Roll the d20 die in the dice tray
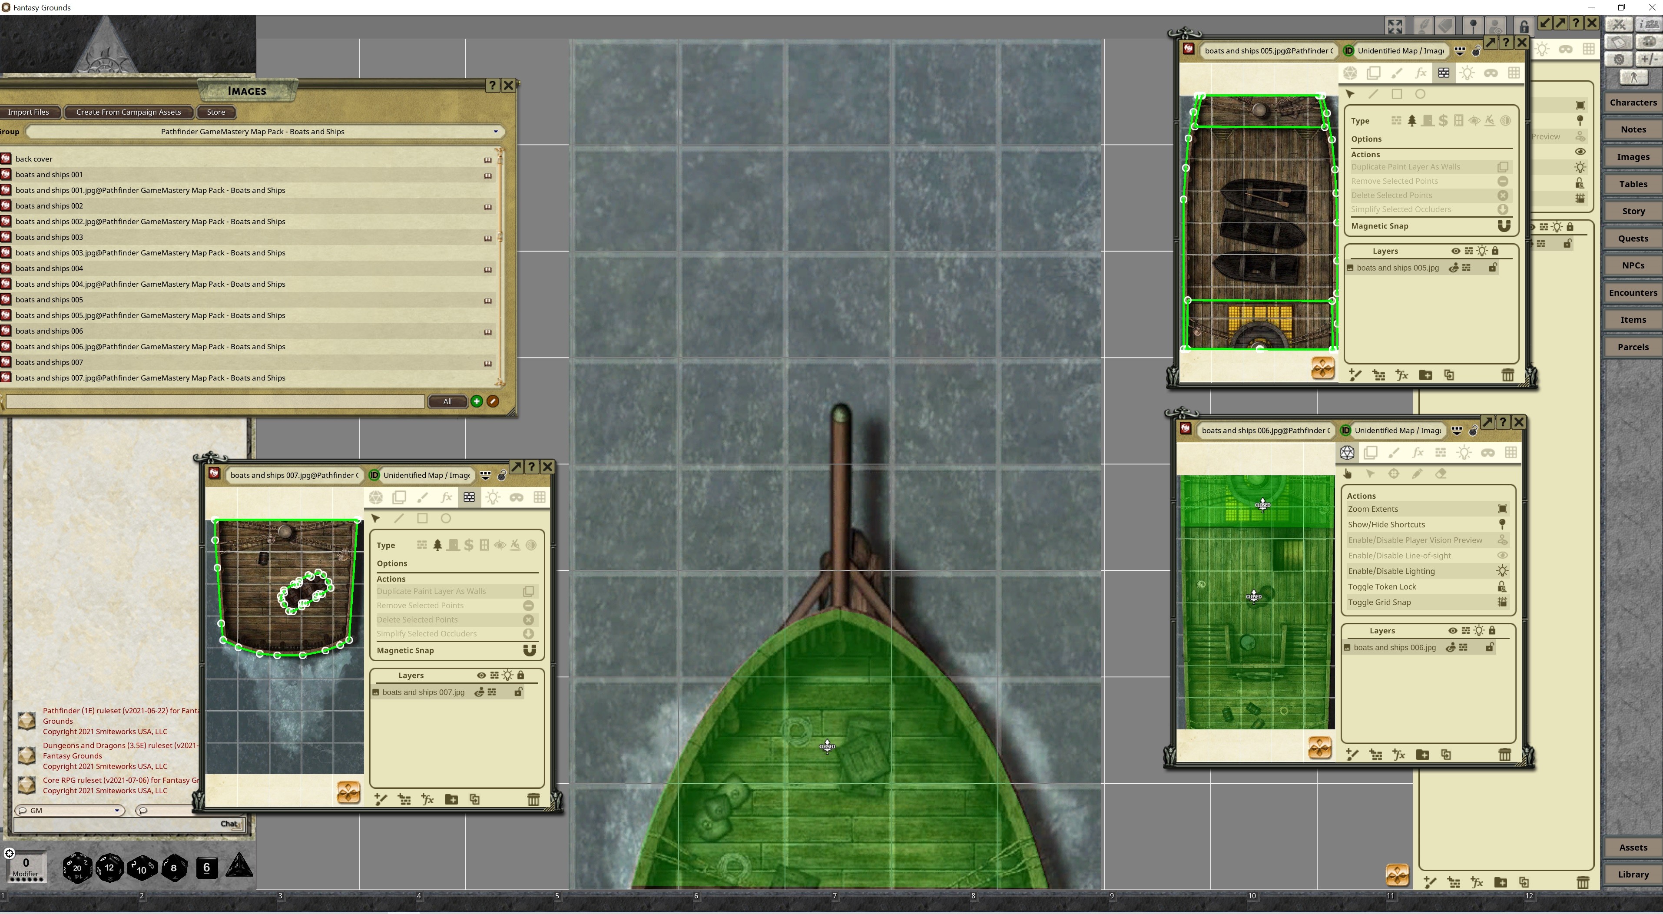 (x=77, y=868)
